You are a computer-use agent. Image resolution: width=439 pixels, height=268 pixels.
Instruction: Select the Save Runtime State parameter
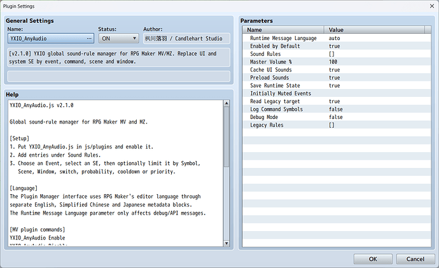tap(337, 85)
